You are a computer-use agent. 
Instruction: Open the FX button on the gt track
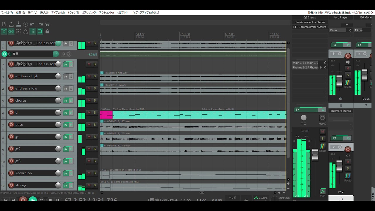66,137
